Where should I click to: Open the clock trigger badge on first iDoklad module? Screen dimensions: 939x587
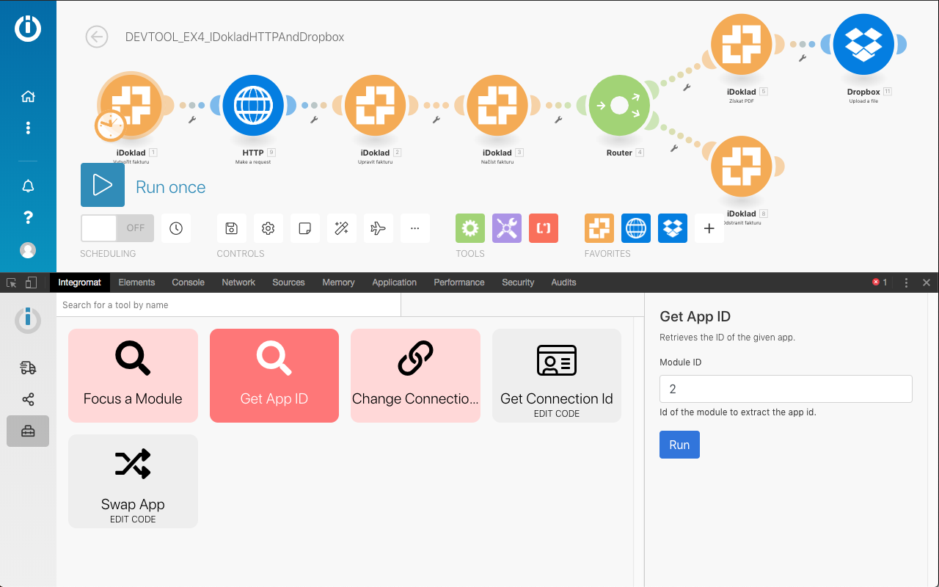click(109, 126)
